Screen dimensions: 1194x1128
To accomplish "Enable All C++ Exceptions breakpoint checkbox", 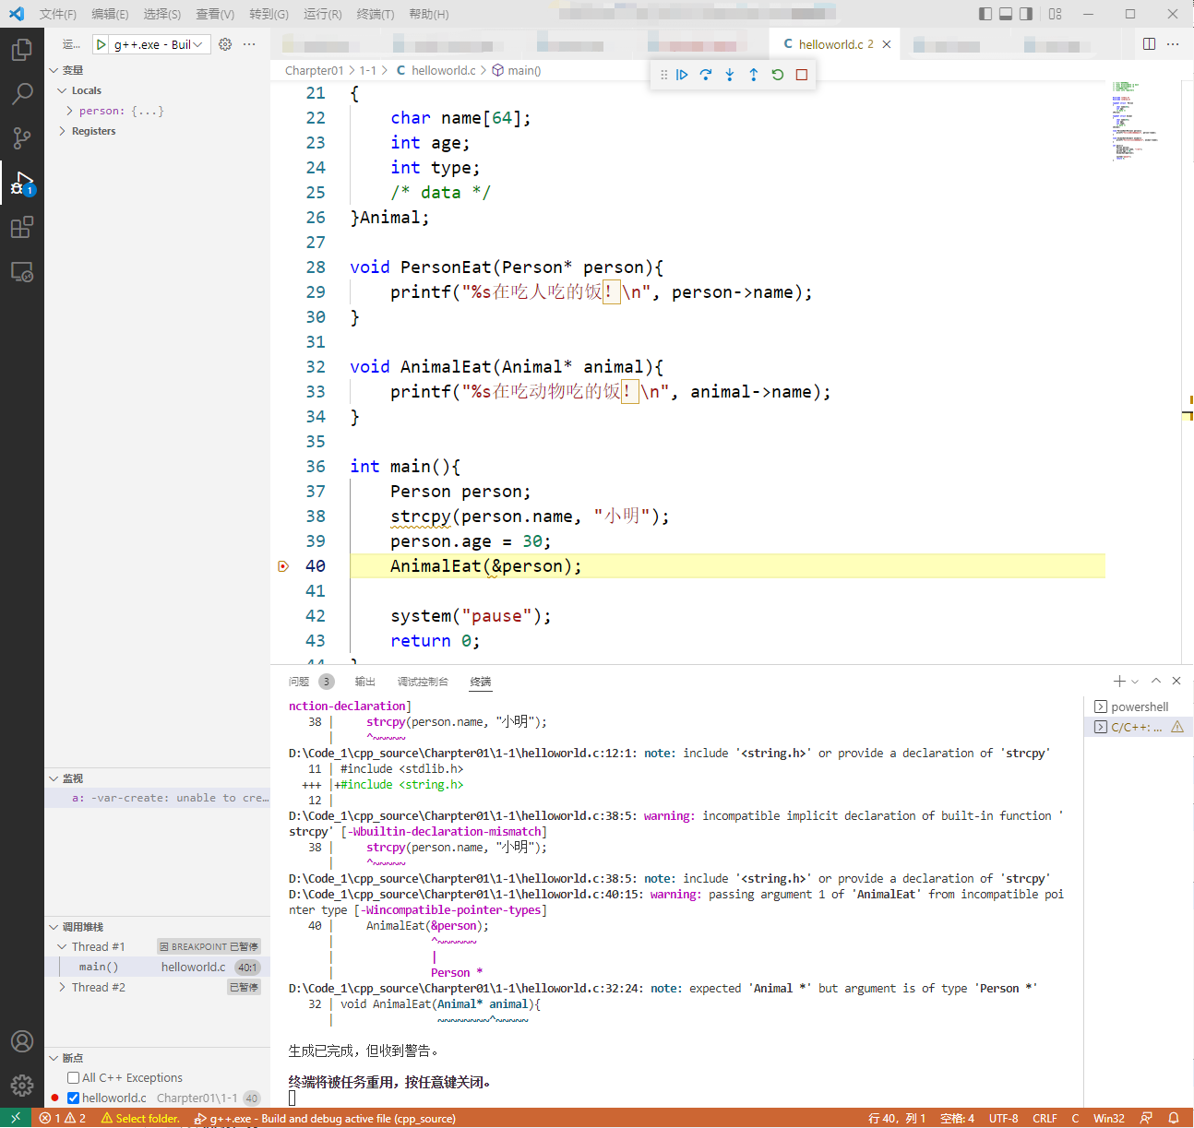I will (x=74, y=1077).
